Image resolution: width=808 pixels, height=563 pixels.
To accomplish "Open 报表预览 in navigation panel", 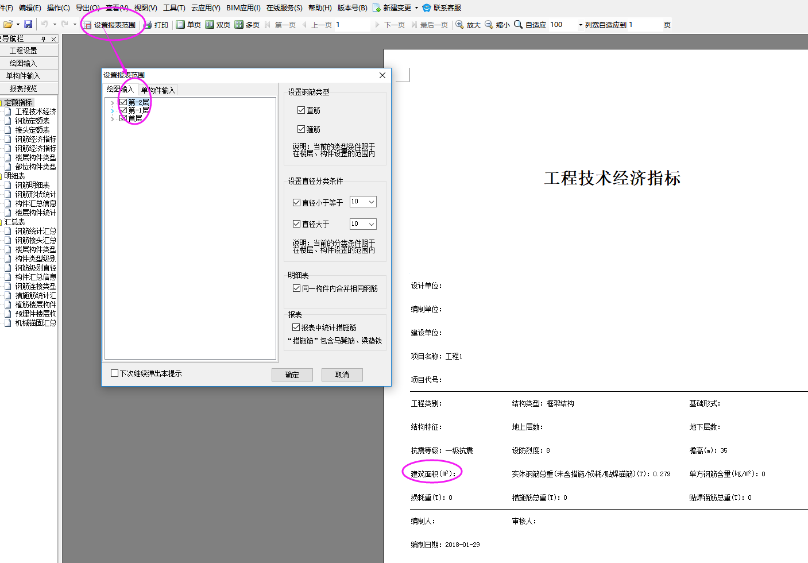I will pos(29,88).
